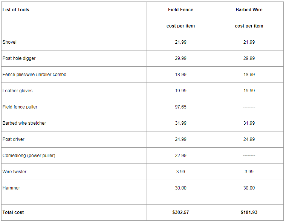Select the "Field Fence" column header
Viewport: 286px width, 223px height.
tap(180, 10)
